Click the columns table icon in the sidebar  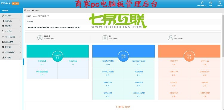(3, 42)
